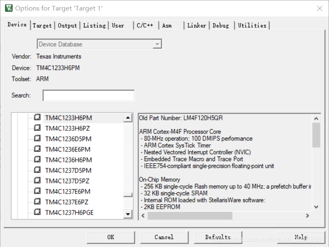Click the 'Embedded Trace Macro and Trace Port' line
The width and height of the screenshot is (329, 247).
coord(192,159)
